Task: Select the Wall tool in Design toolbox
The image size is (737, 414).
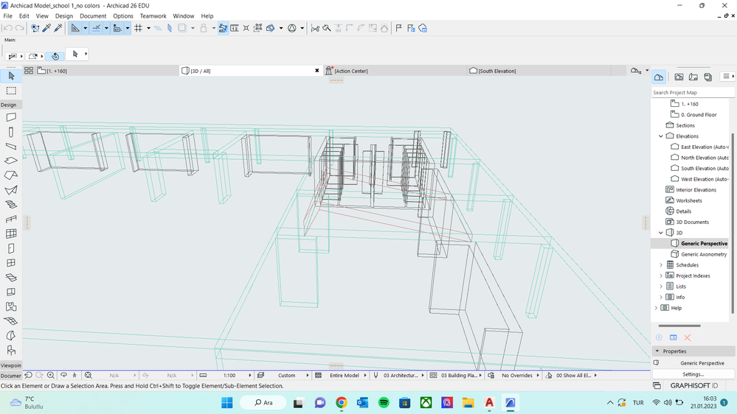Action: pyautogui.click(x=11, y=117)
